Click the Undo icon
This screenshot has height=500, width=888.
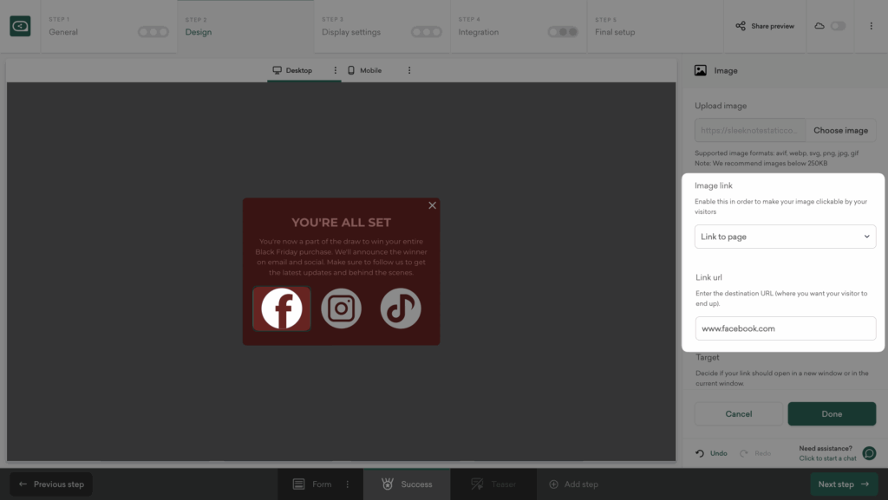point(700,453)
